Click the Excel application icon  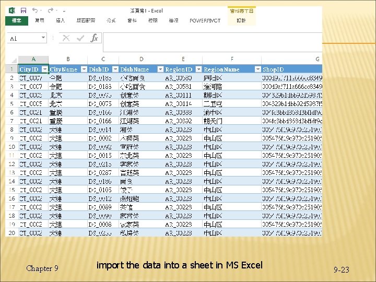point(12,10)
